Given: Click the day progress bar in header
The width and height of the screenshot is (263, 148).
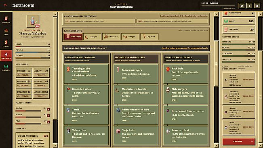Looking at the screenshot, I should 218,6.
